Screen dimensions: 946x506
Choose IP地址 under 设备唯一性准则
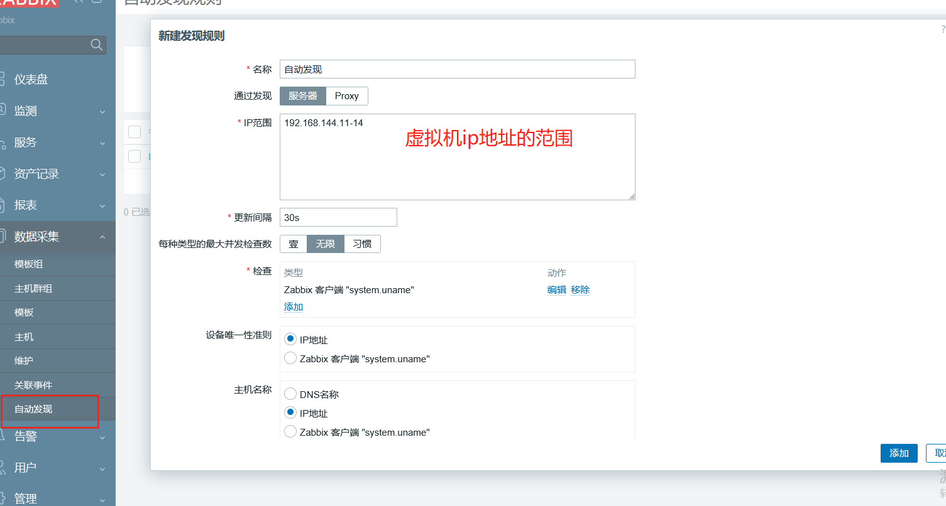[290, 339]
